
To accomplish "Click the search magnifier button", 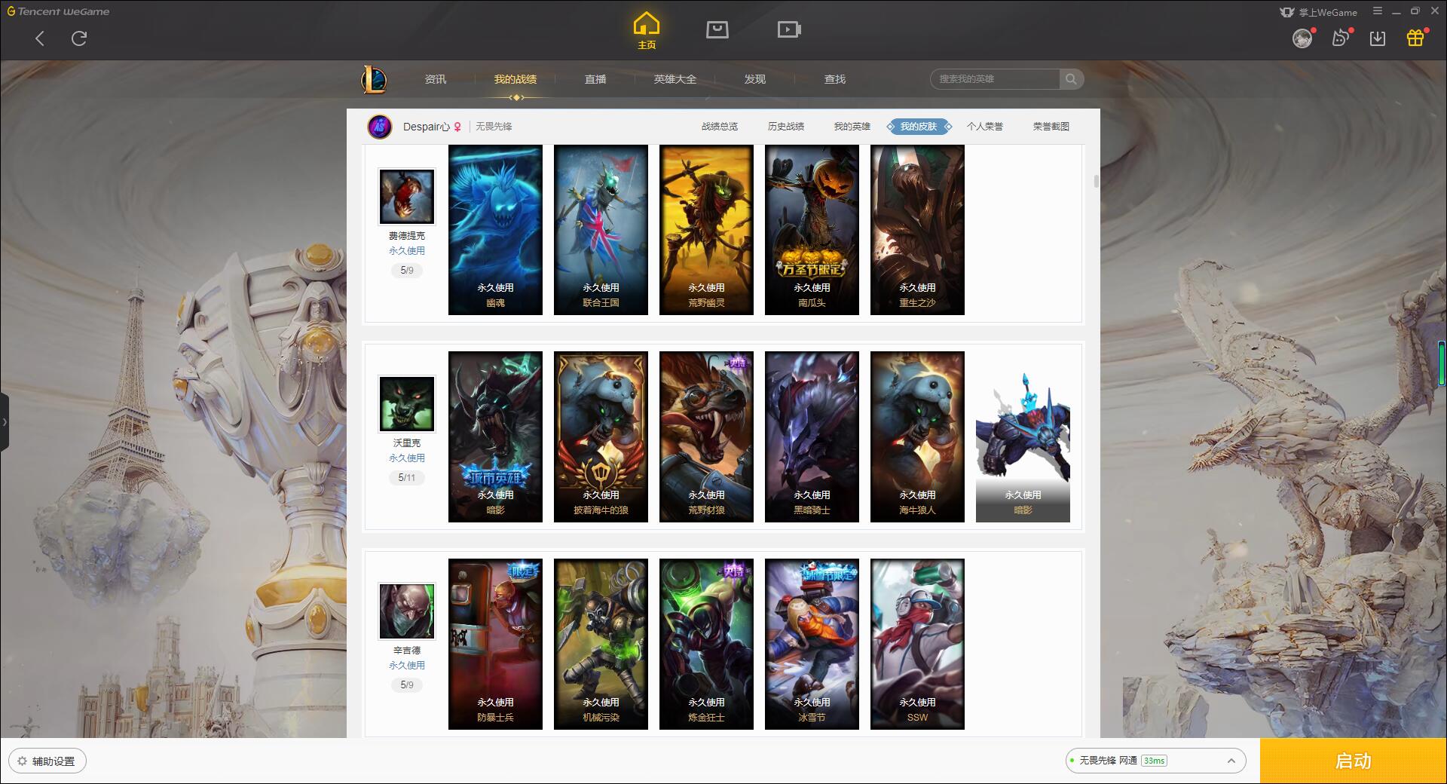I will [x=1071, y=79].
